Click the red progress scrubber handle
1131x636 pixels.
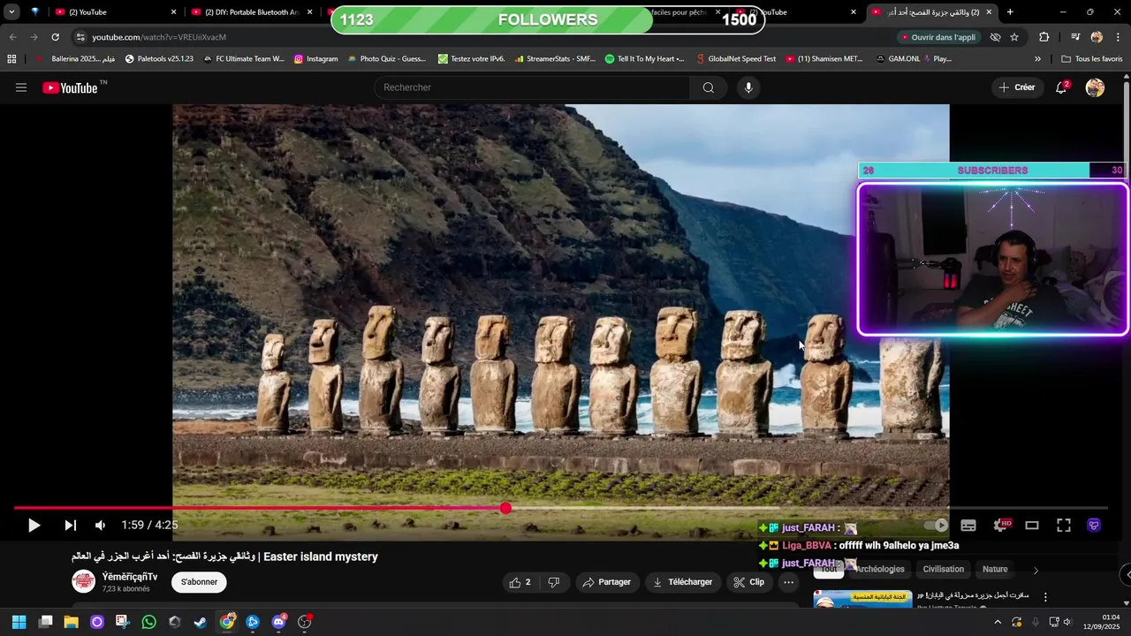click(505, 508)
